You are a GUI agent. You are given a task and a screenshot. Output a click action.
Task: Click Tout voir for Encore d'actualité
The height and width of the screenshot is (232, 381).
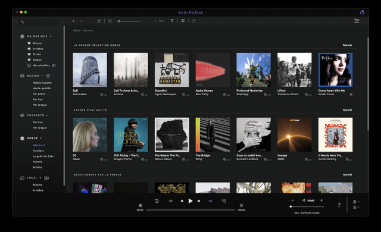pos(347,110)
